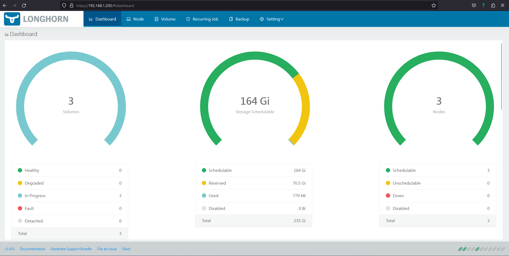Expand the Setting dropdown menu

click(x=272, y=19)
